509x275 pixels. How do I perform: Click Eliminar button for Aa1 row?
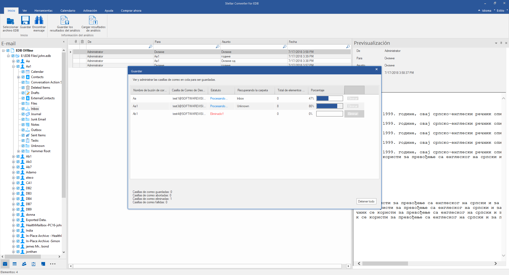[x=353, y=106]
